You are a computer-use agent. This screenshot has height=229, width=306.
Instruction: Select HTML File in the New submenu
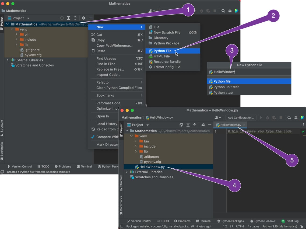click(x=173, y=56)
